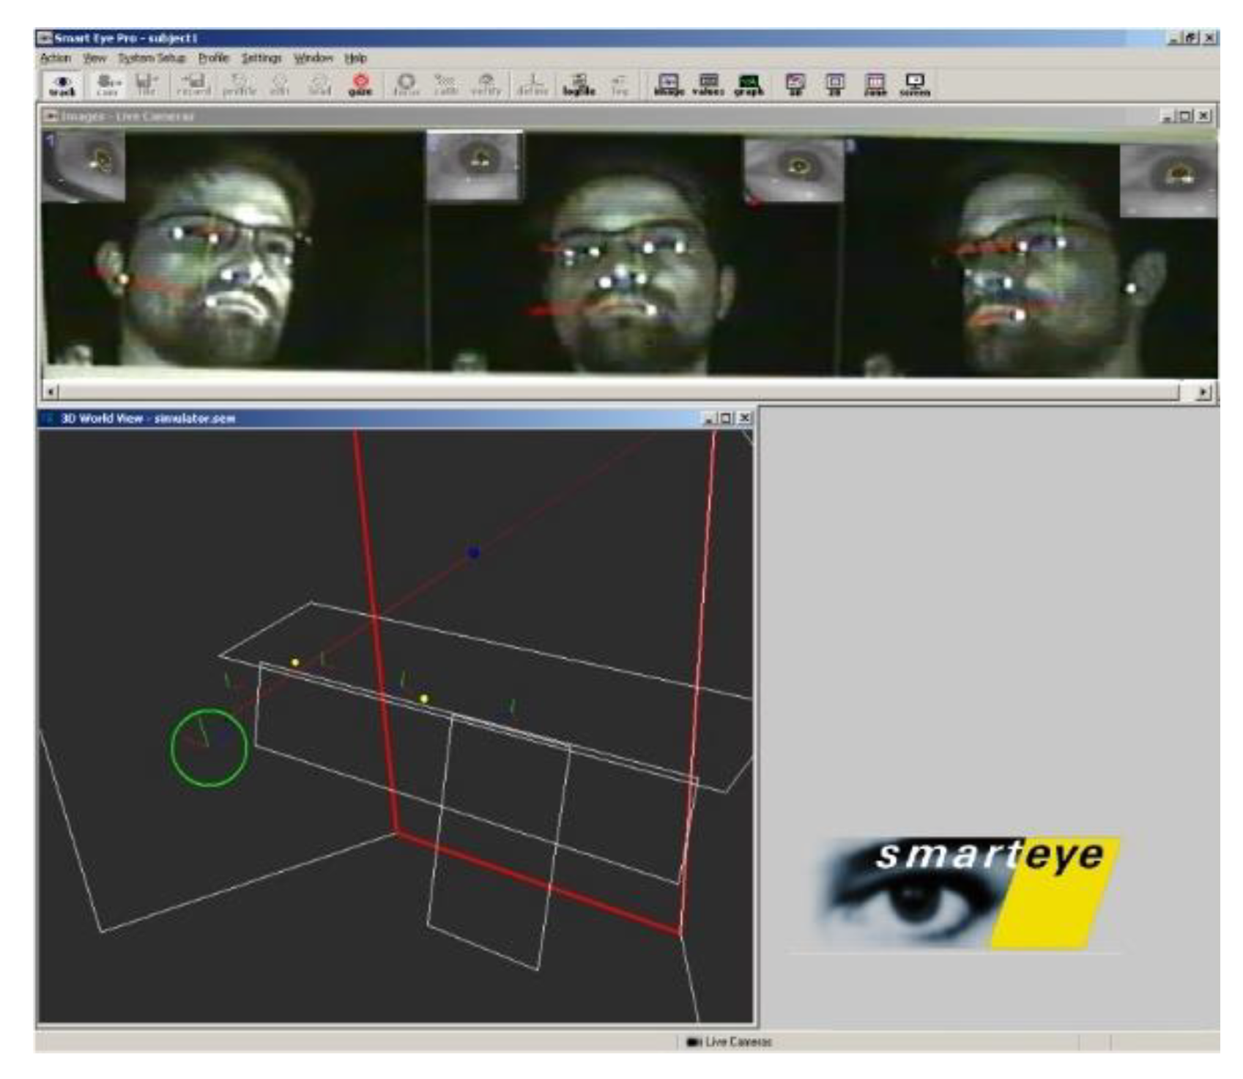Screen dimensions: 1243x1079
Task: Open the Window menu
Action: (x=313, y=58)
